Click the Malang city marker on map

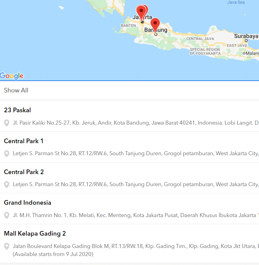pyautogui.click(x=244, y=53)
